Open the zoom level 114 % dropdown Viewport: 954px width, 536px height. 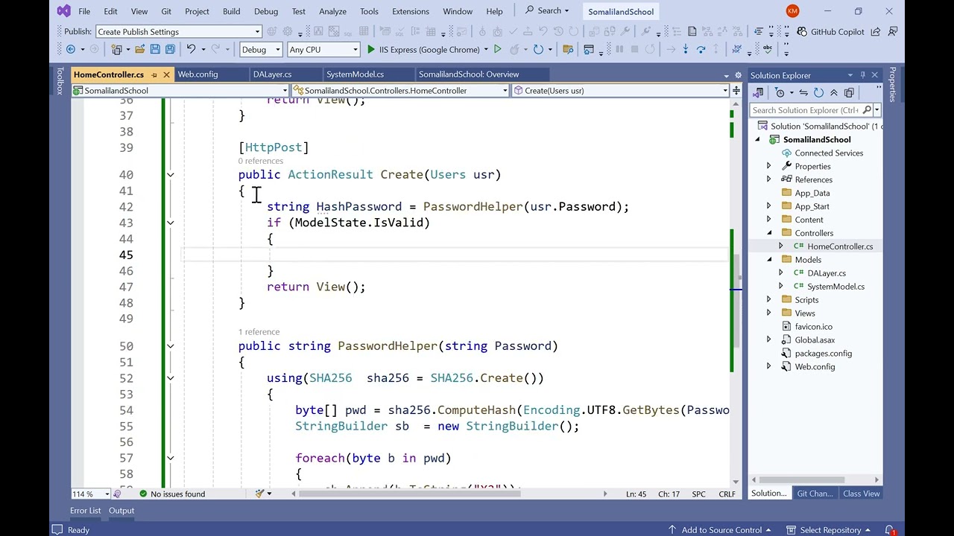tap(107, 494)
